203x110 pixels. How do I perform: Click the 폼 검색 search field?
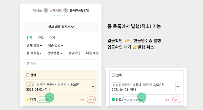pyautogui.click(x=61, y=64)
